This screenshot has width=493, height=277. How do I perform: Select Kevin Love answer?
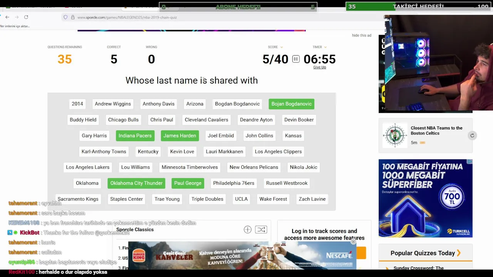182,152
